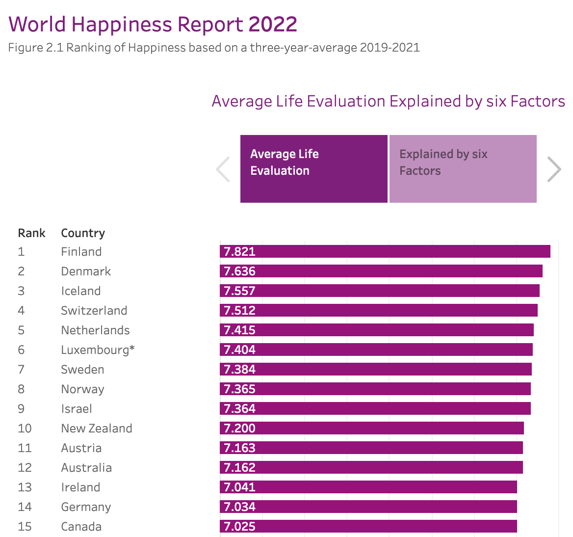Click the Country column header
This screenshot has height=537, width=573.
click(x=83, y=233)
